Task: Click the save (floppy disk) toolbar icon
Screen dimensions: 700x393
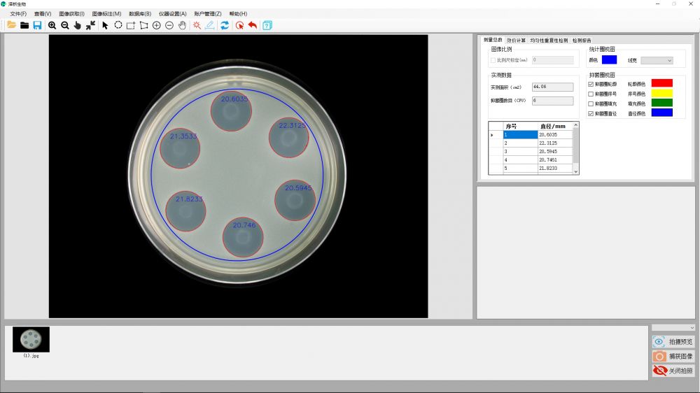Action: point(37,25)
